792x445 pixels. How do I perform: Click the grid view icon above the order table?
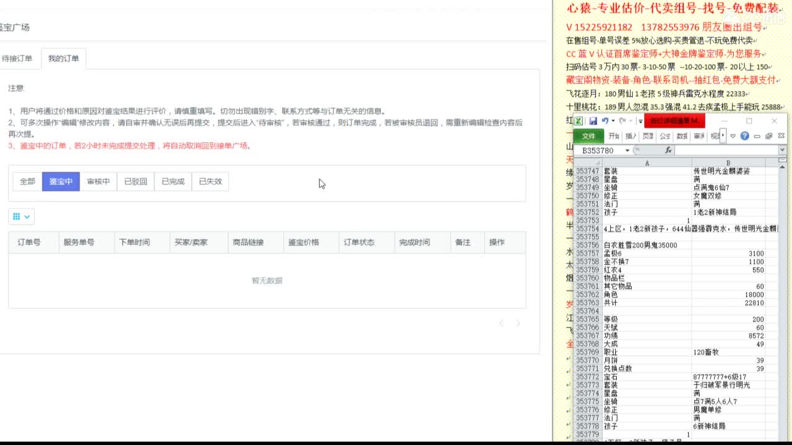tap(15, 216)
